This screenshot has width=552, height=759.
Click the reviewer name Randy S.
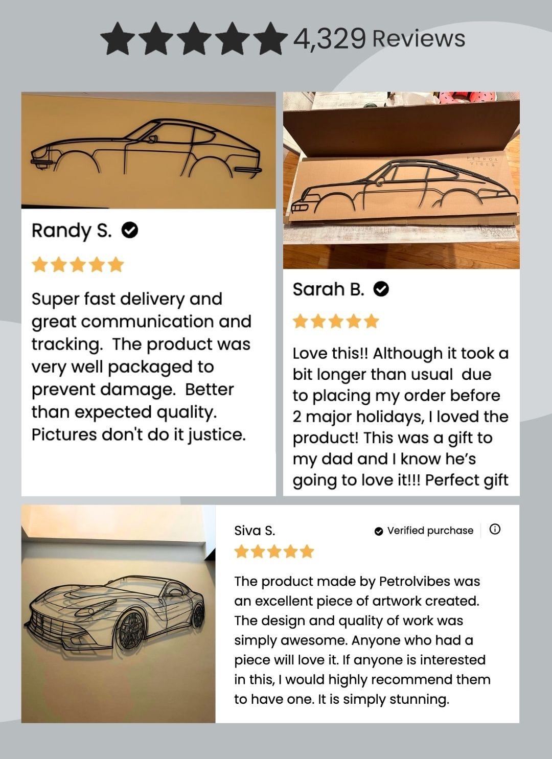click(72, 231)
